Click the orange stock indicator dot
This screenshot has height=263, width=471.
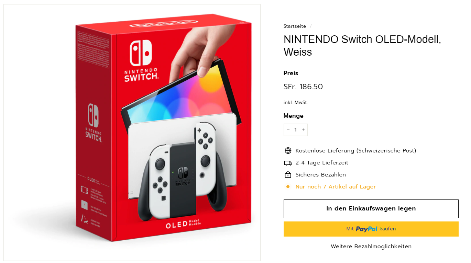coord(288,187)
